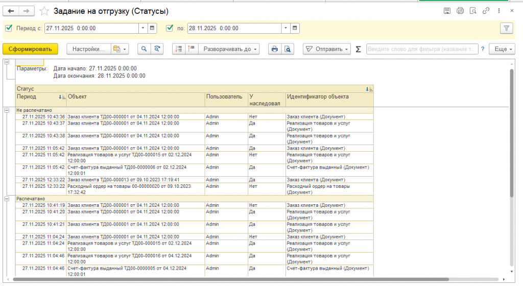The width and height of the screenshot is (523, 288).
Task: Toggle the 'Период с' checkbox
Action: tap(8, 28)
